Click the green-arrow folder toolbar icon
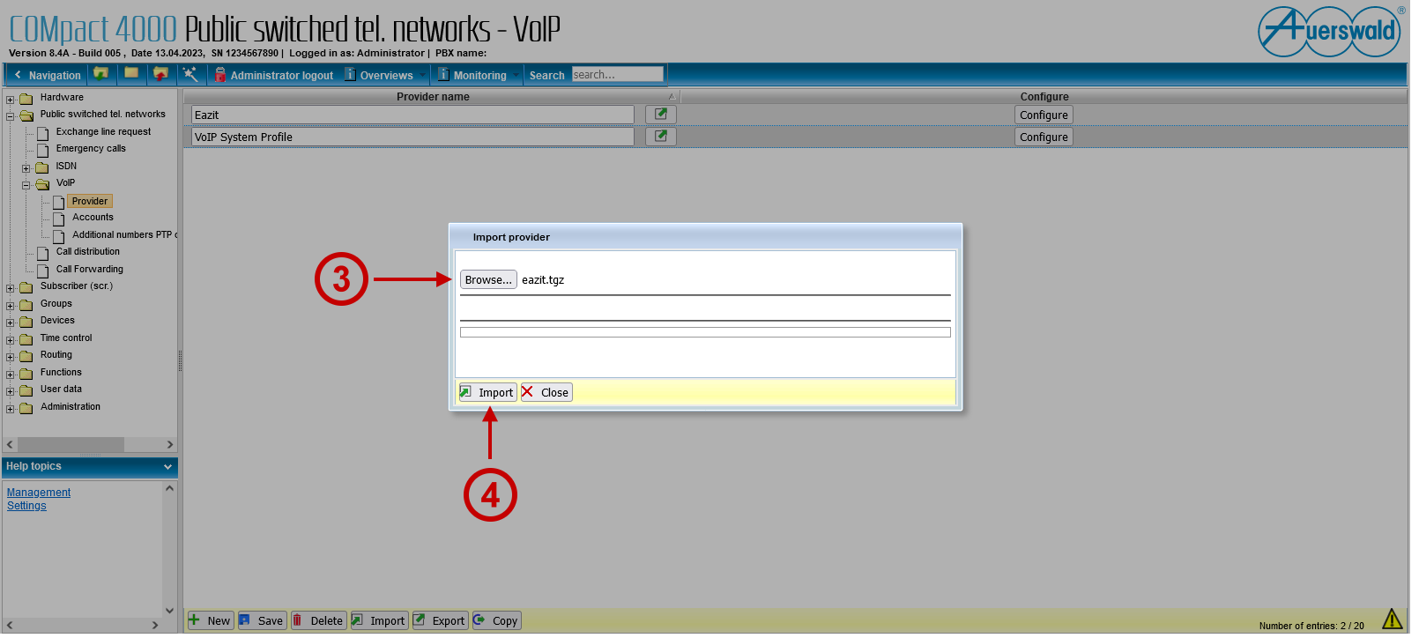The image size is (1419, 638). pos(101,74)
